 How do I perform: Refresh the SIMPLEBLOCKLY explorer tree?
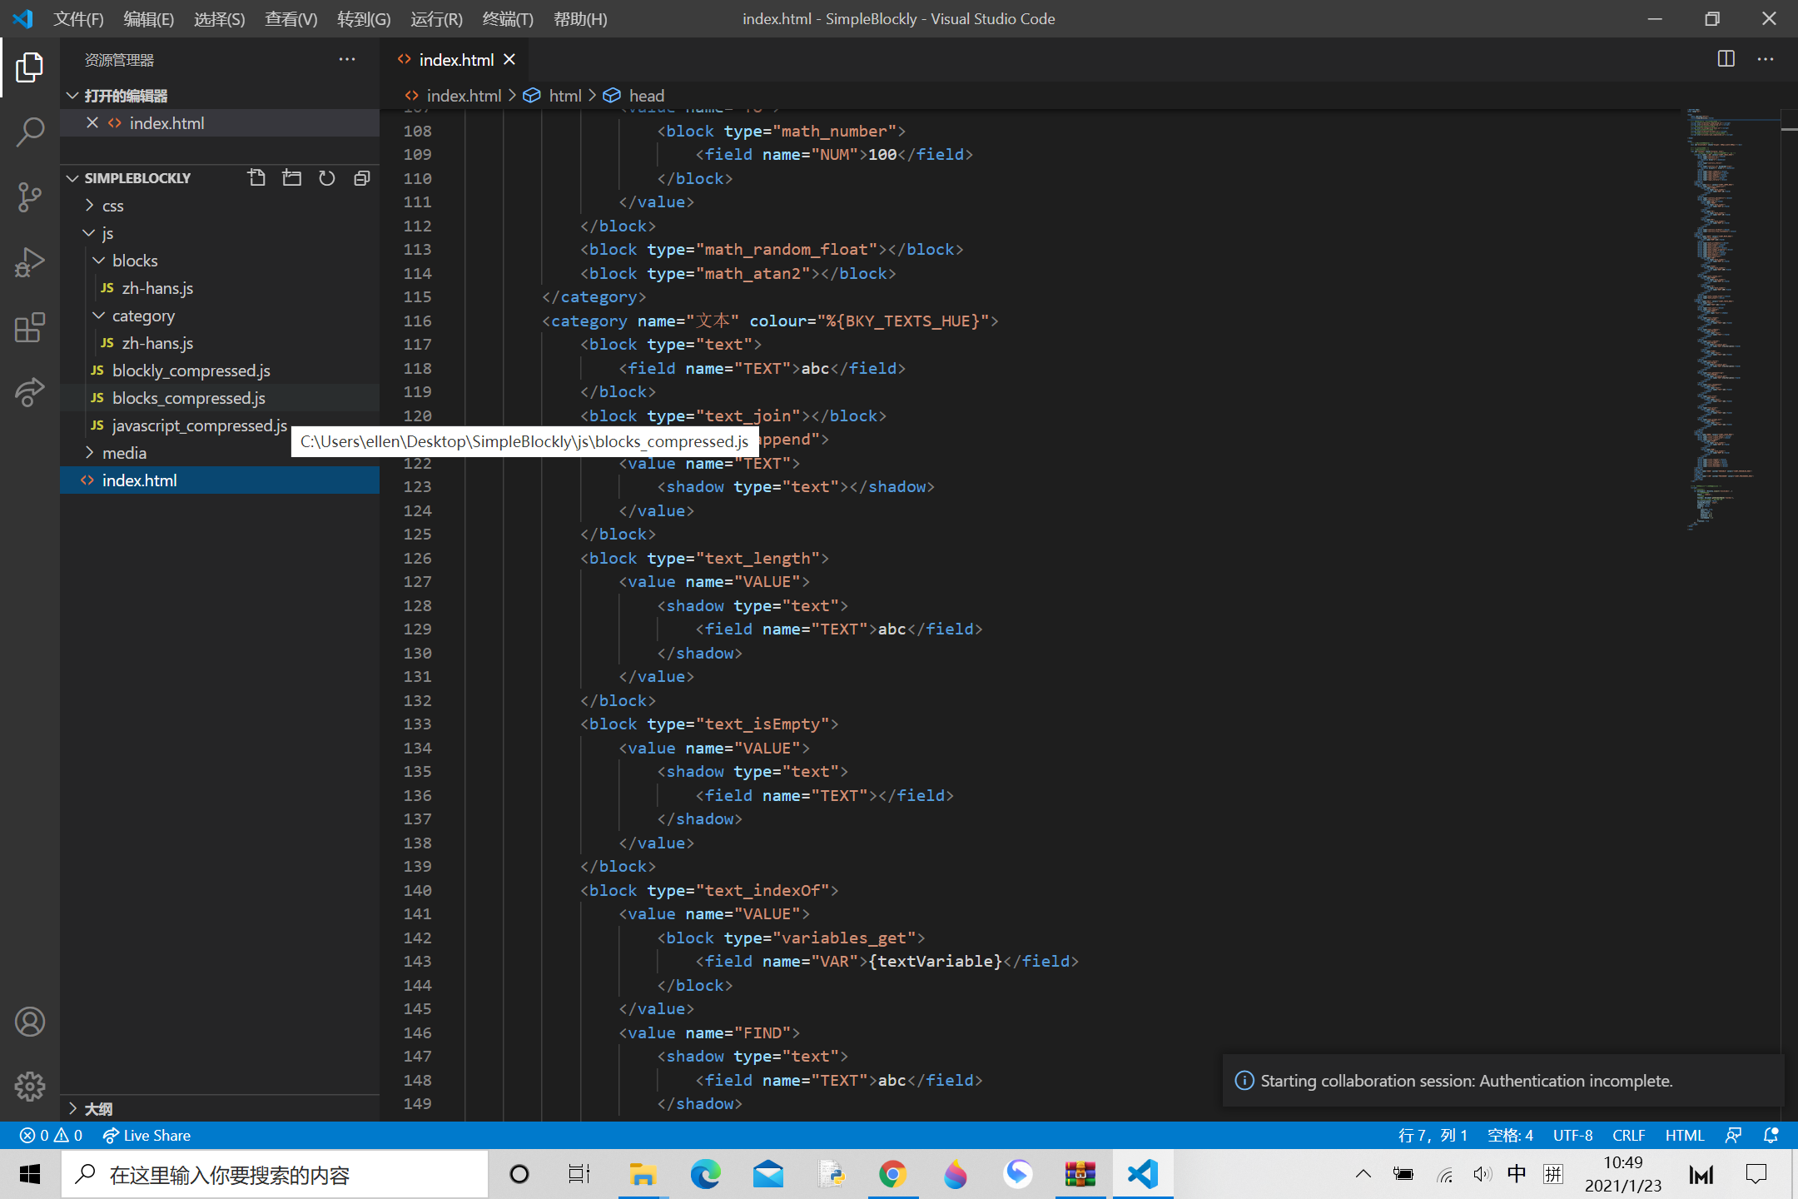pos(326,177)
